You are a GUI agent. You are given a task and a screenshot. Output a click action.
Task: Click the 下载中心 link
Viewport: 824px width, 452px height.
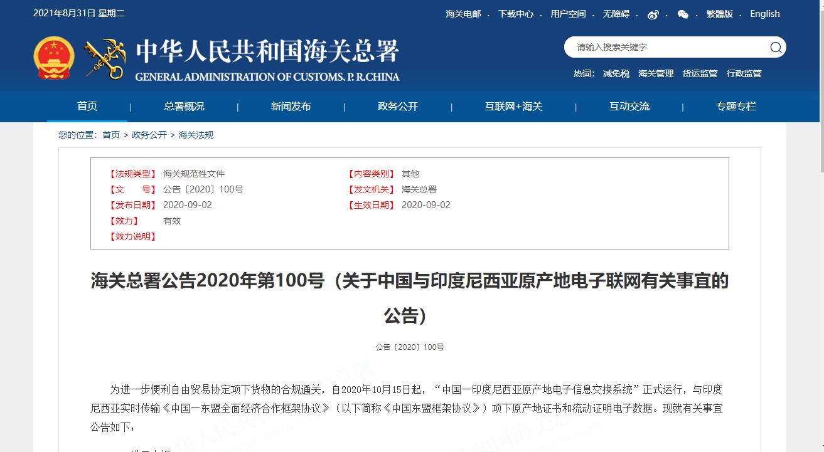[x=516, y=13]
